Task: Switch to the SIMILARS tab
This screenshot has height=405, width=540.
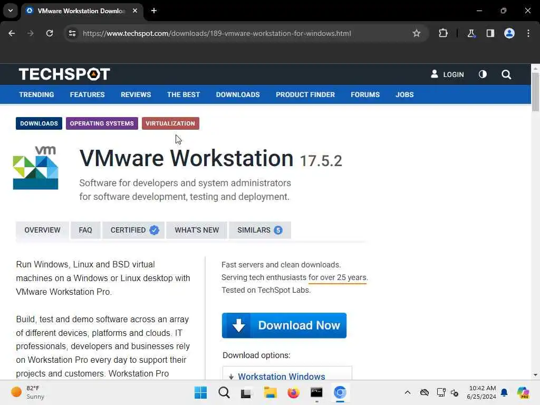Action: (260, 230)
